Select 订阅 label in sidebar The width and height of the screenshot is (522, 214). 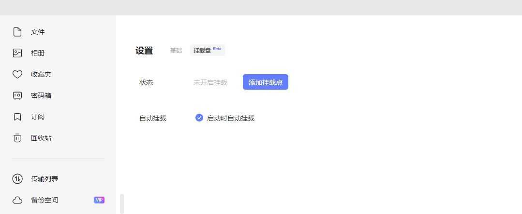[38, 117]
